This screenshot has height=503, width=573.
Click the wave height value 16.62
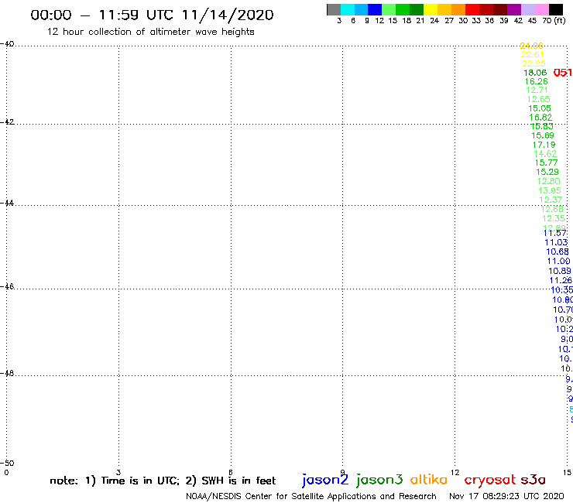point(540,118)
